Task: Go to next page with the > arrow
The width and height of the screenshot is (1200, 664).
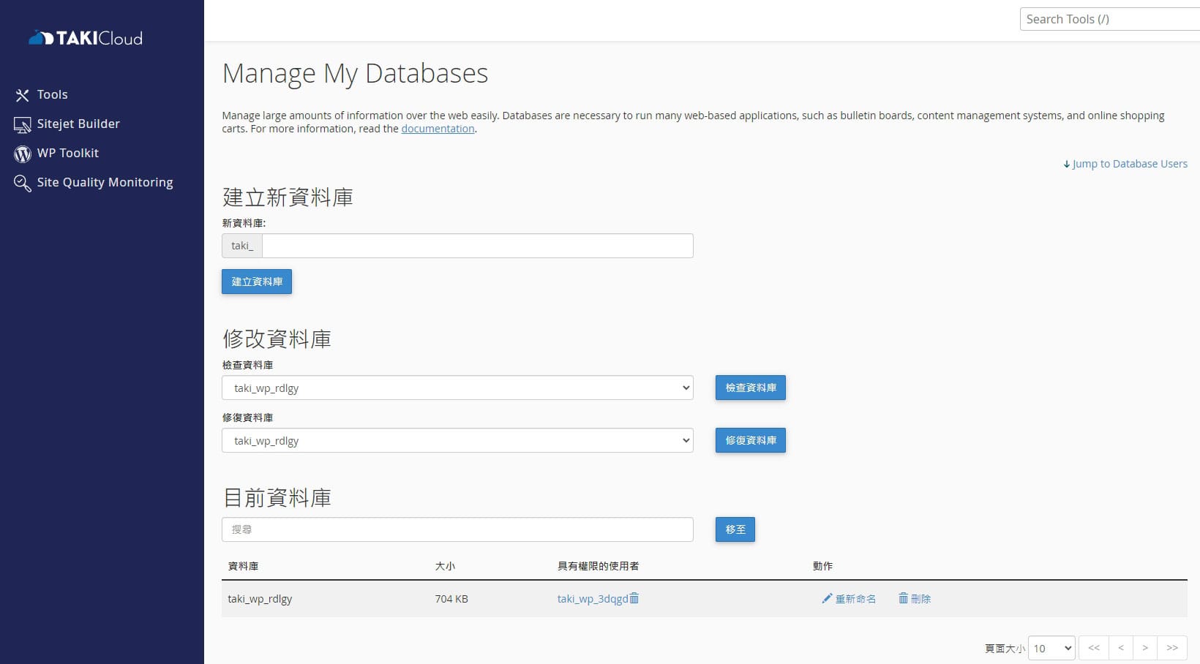Action: click(x=1146, y=648)
